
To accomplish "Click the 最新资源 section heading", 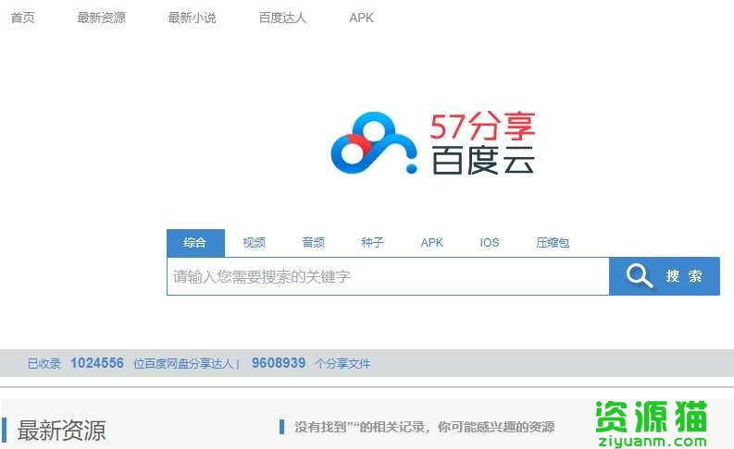I will 61,430.
